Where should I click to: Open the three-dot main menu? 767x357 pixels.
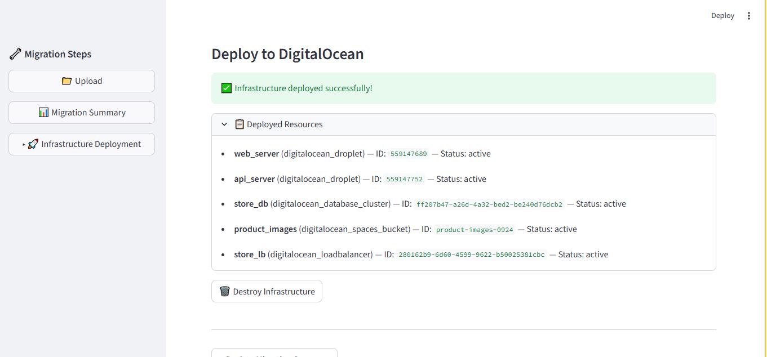click(748, 16)
